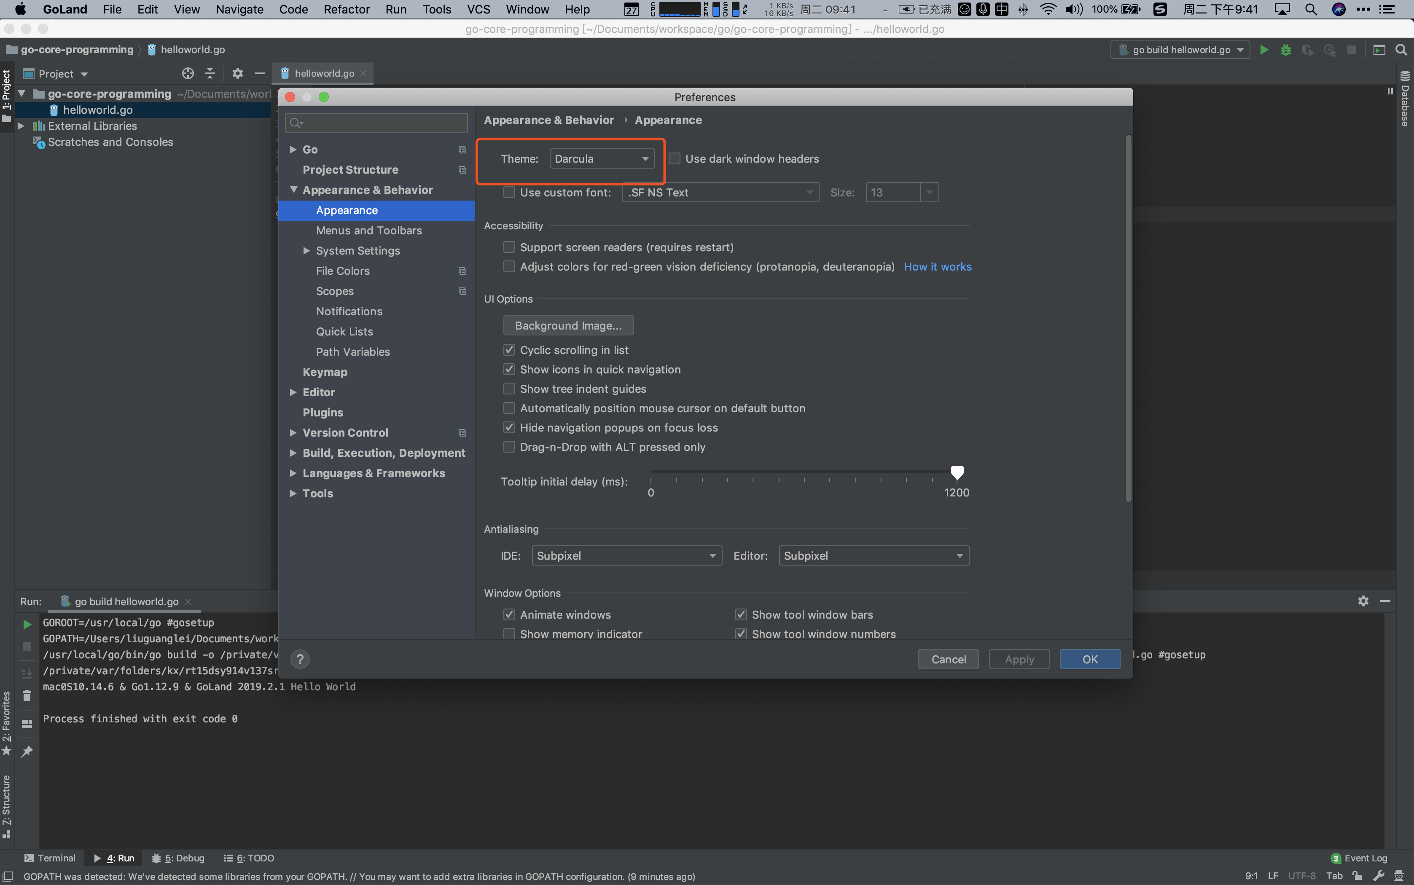Open Project panel settings gear
1414x885 pixels.
[237, 74]
